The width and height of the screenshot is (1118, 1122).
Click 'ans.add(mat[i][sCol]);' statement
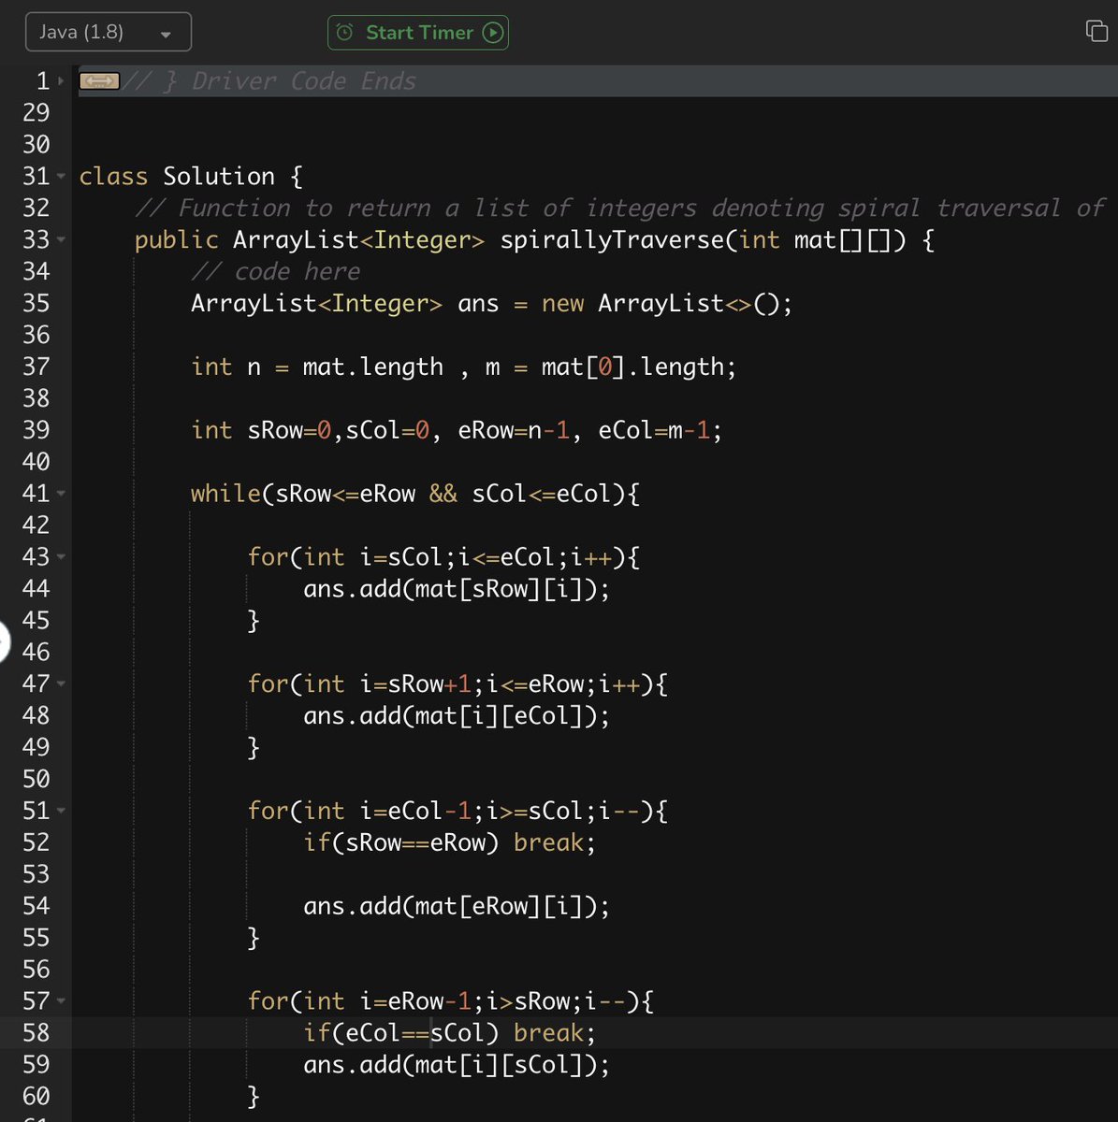(x=457, y=1065)
